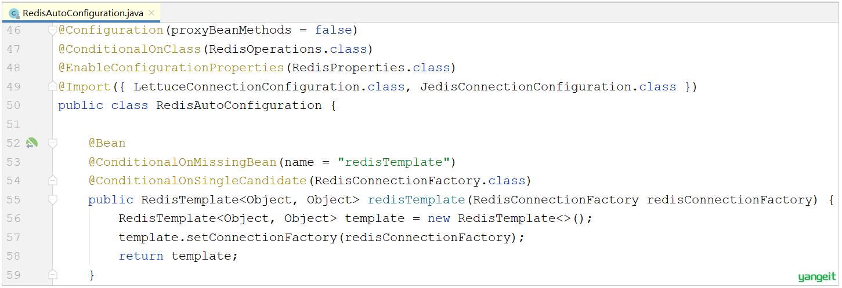The height and width of the screenshot is (288, 842).
Task: Close the RedisAutoConfiguration.java tab
Action: (x=151, y=13)
